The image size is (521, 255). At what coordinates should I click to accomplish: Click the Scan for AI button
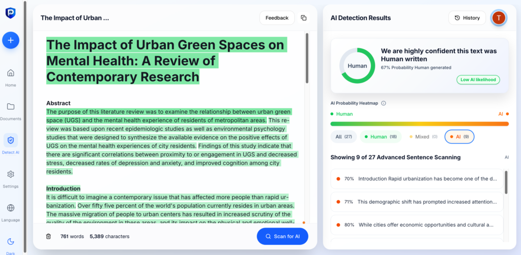282,236
